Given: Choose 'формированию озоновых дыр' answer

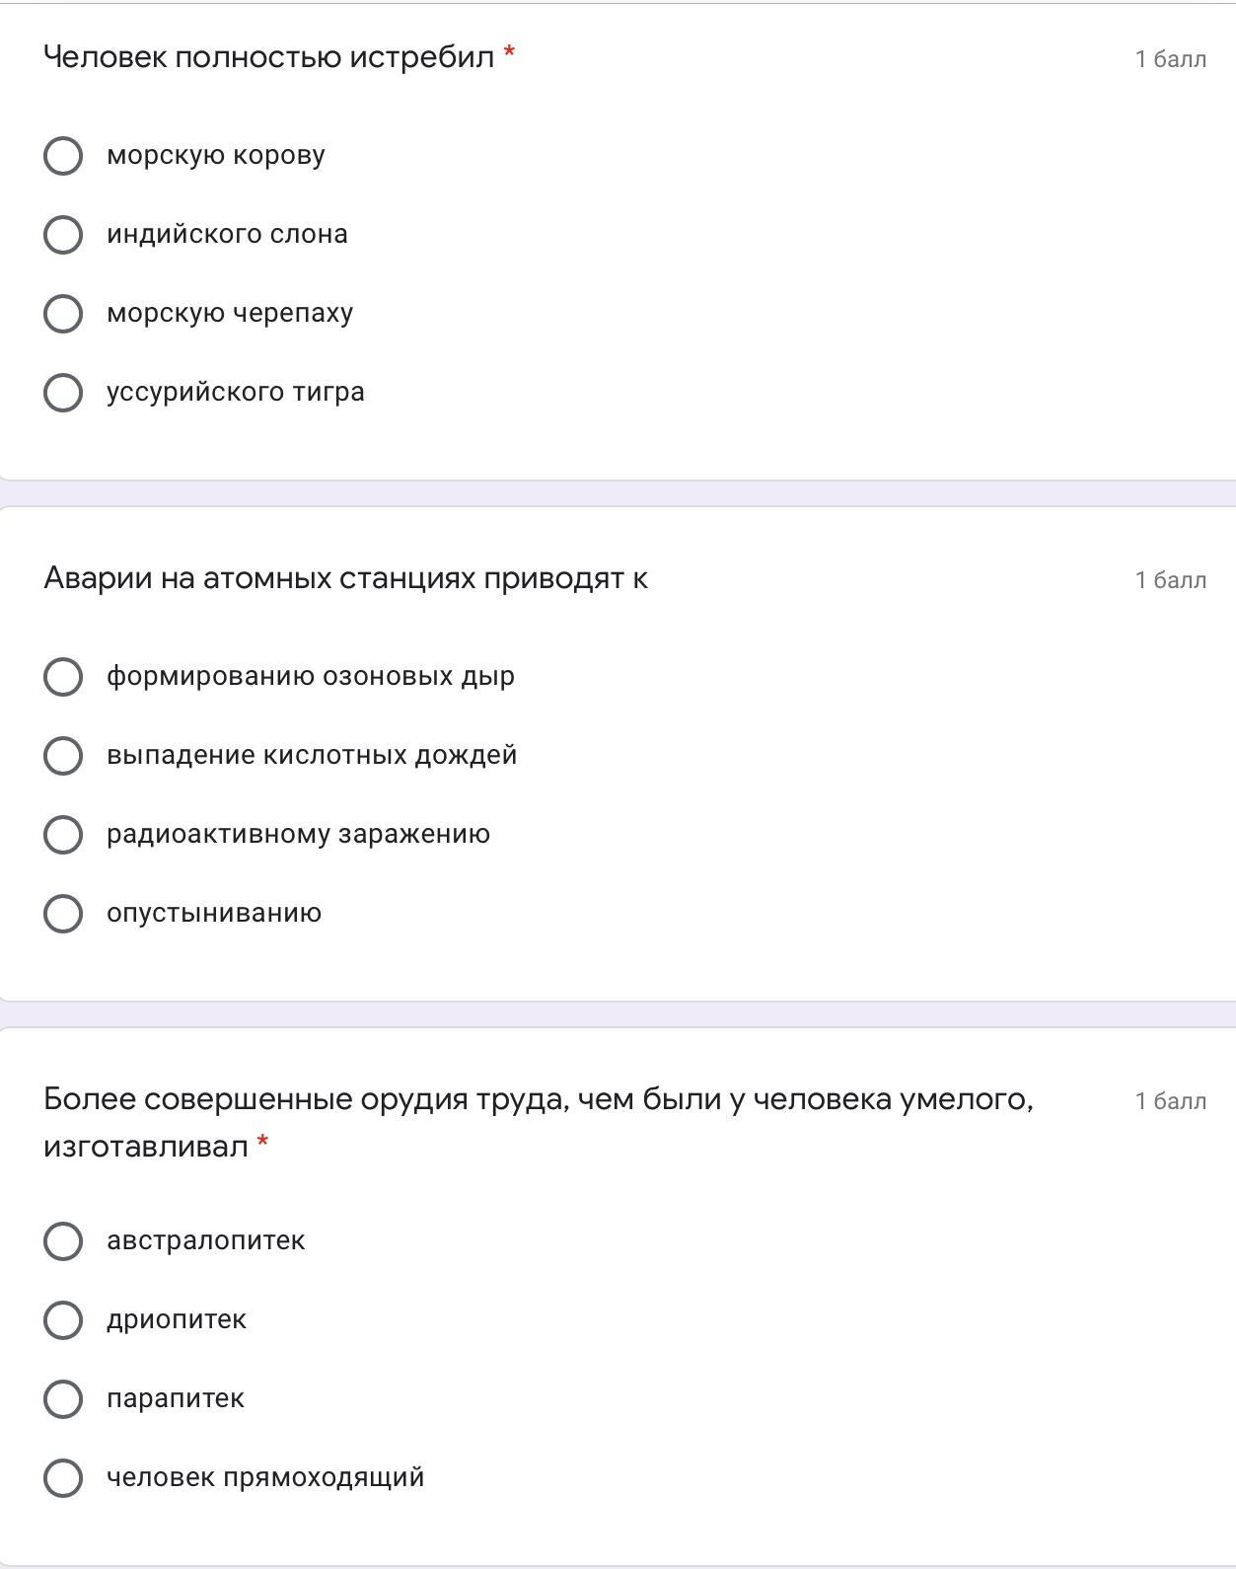Looking at the screenshot, I should tap(63, 677).
